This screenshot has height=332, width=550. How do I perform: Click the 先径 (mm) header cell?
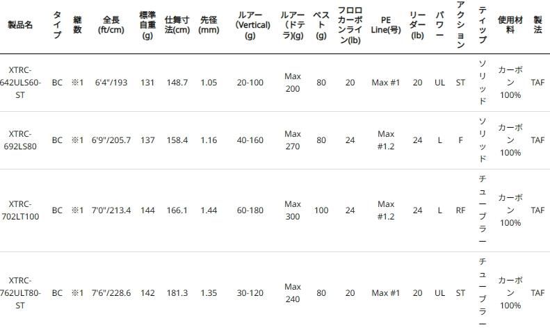[x=209, y=24]
